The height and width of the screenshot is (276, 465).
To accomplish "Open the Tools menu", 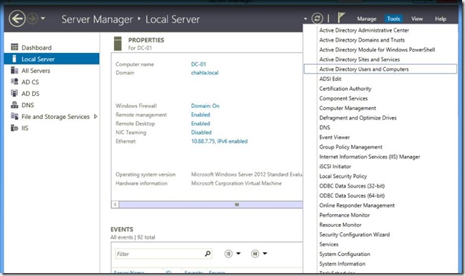I will pyautogui.click(x=393, y=19).
